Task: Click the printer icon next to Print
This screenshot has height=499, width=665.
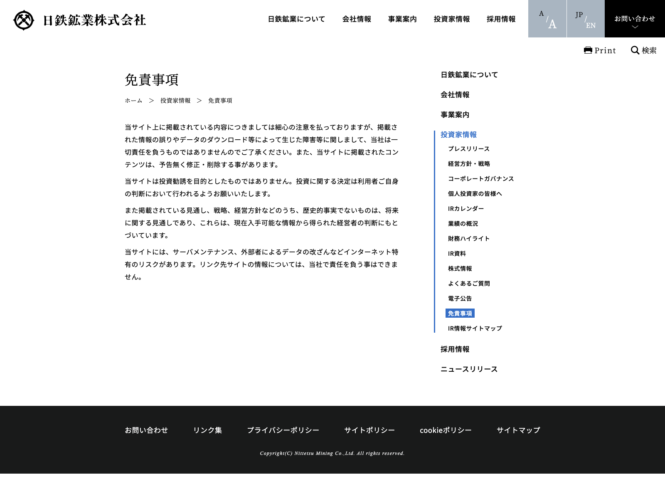Action: click(588, 50)
